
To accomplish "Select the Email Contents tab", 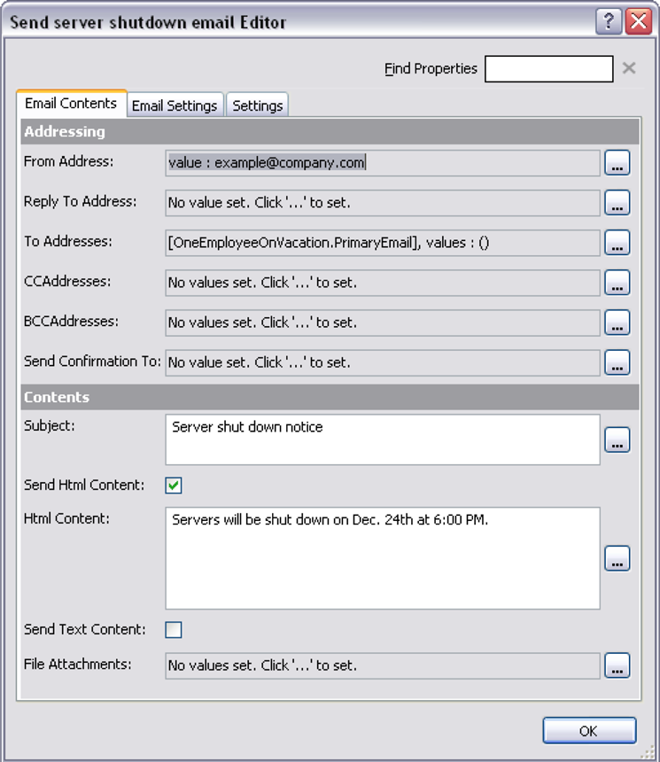I will (71, 104).
